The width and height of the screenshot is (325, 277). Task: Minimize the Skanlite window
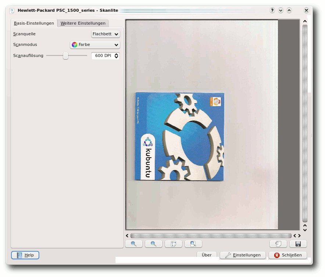[x=281, y=10]
